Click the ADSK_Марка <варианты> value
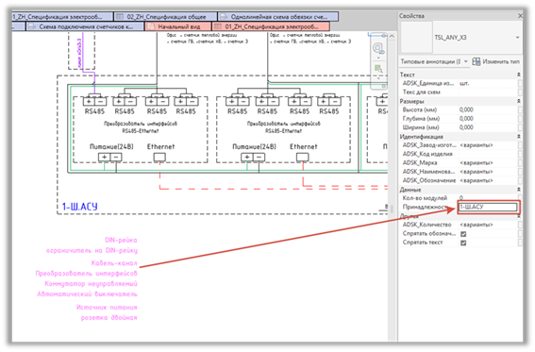Viewport: 535px width, 352px height. pos(488,163)
